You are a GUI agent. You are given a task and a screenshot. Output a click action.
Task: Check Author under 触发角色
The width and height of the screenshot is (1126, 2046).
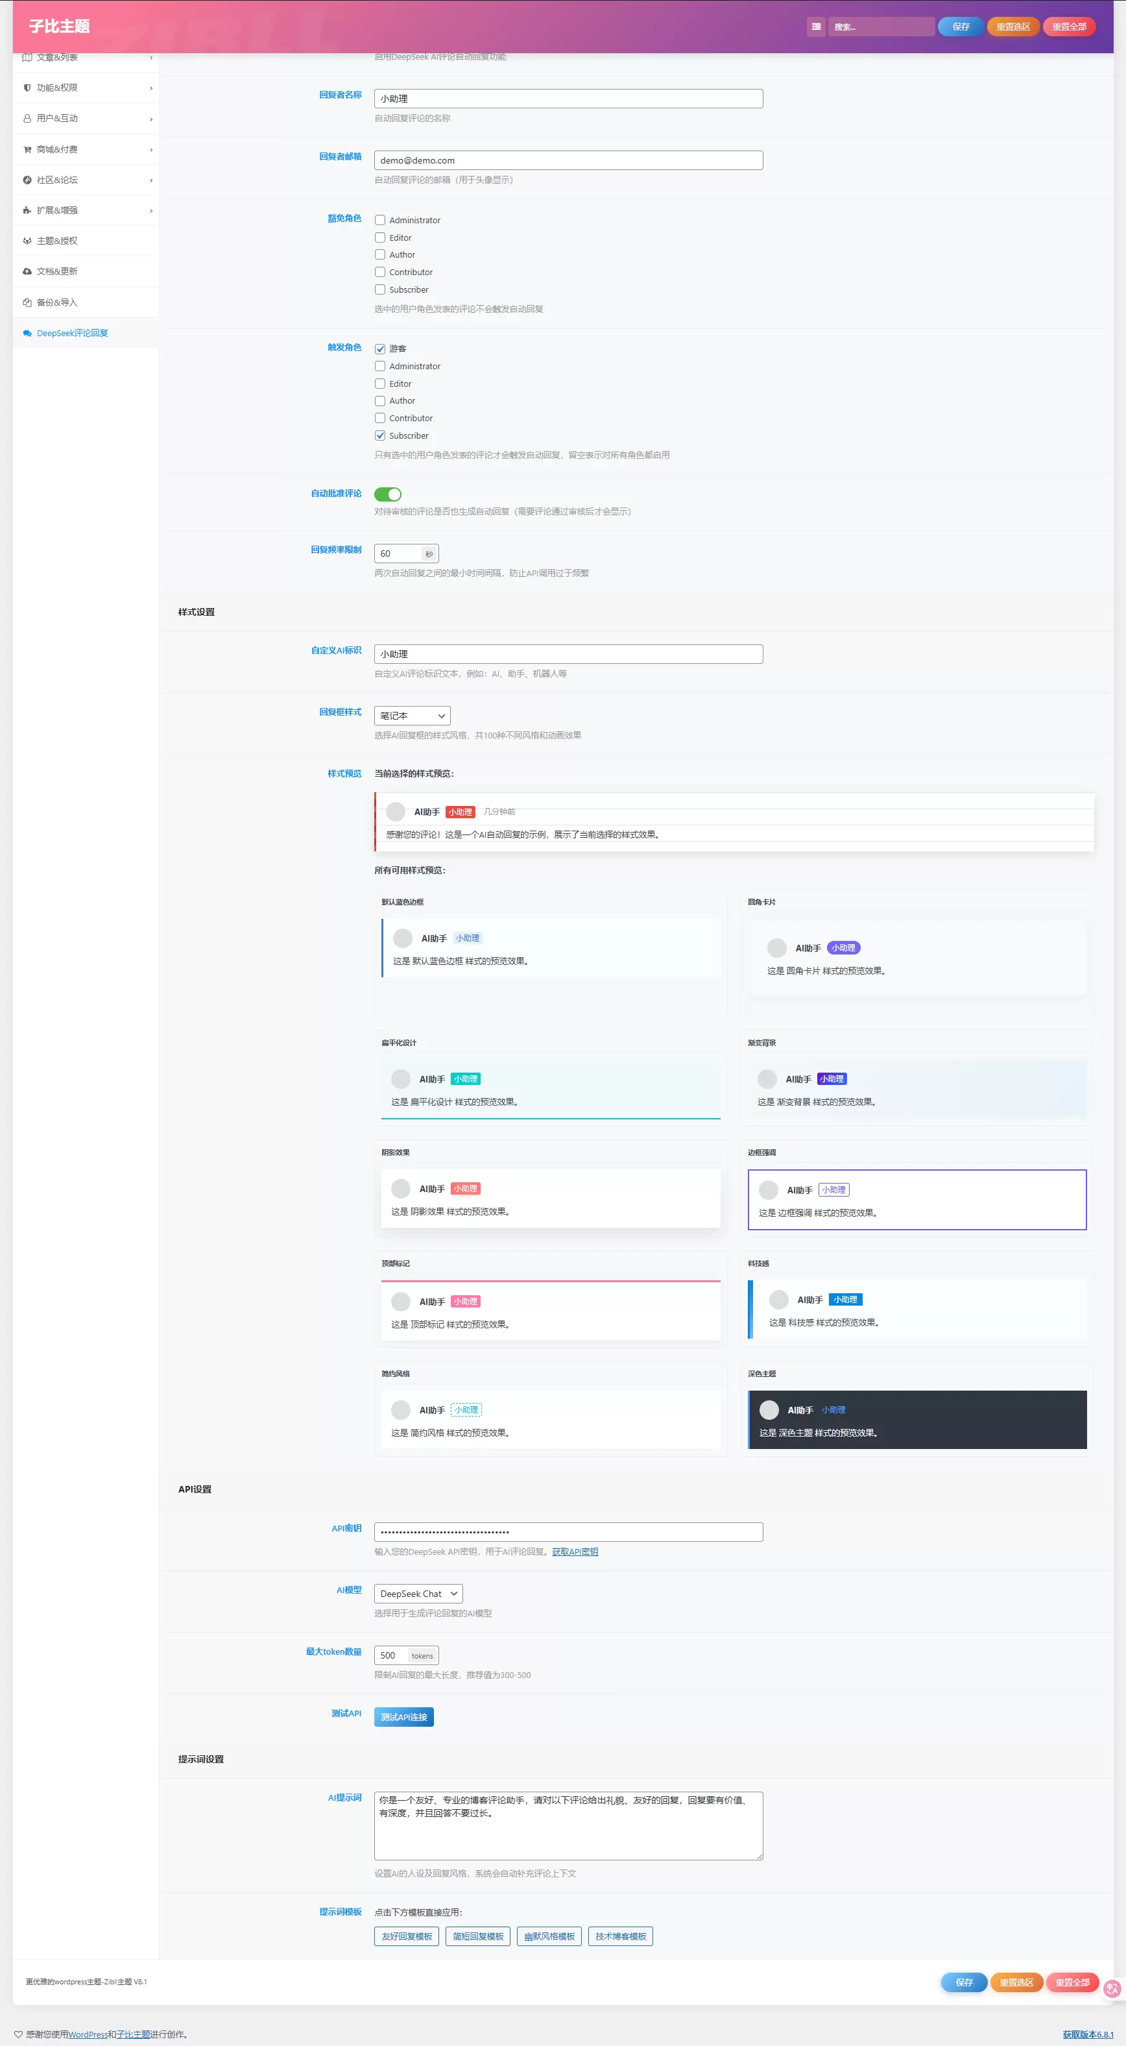[x=379, y=401]
